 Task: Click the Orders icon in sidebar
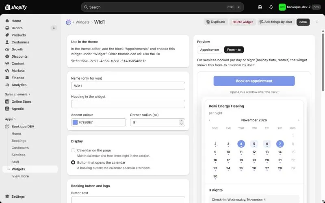click(7, 28)
